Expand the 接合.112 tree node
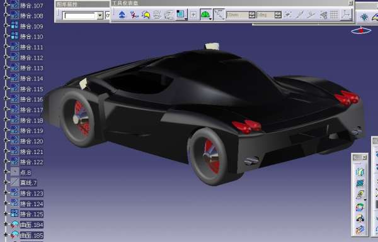The height and width of the screenshot is (242, 378). click(6, 57)
